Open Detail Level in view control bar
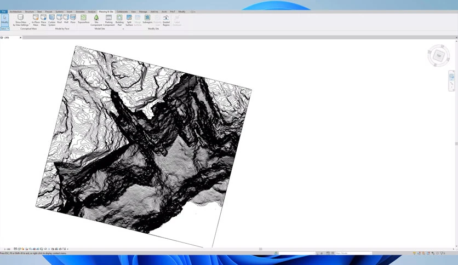 tap(15, 249)
